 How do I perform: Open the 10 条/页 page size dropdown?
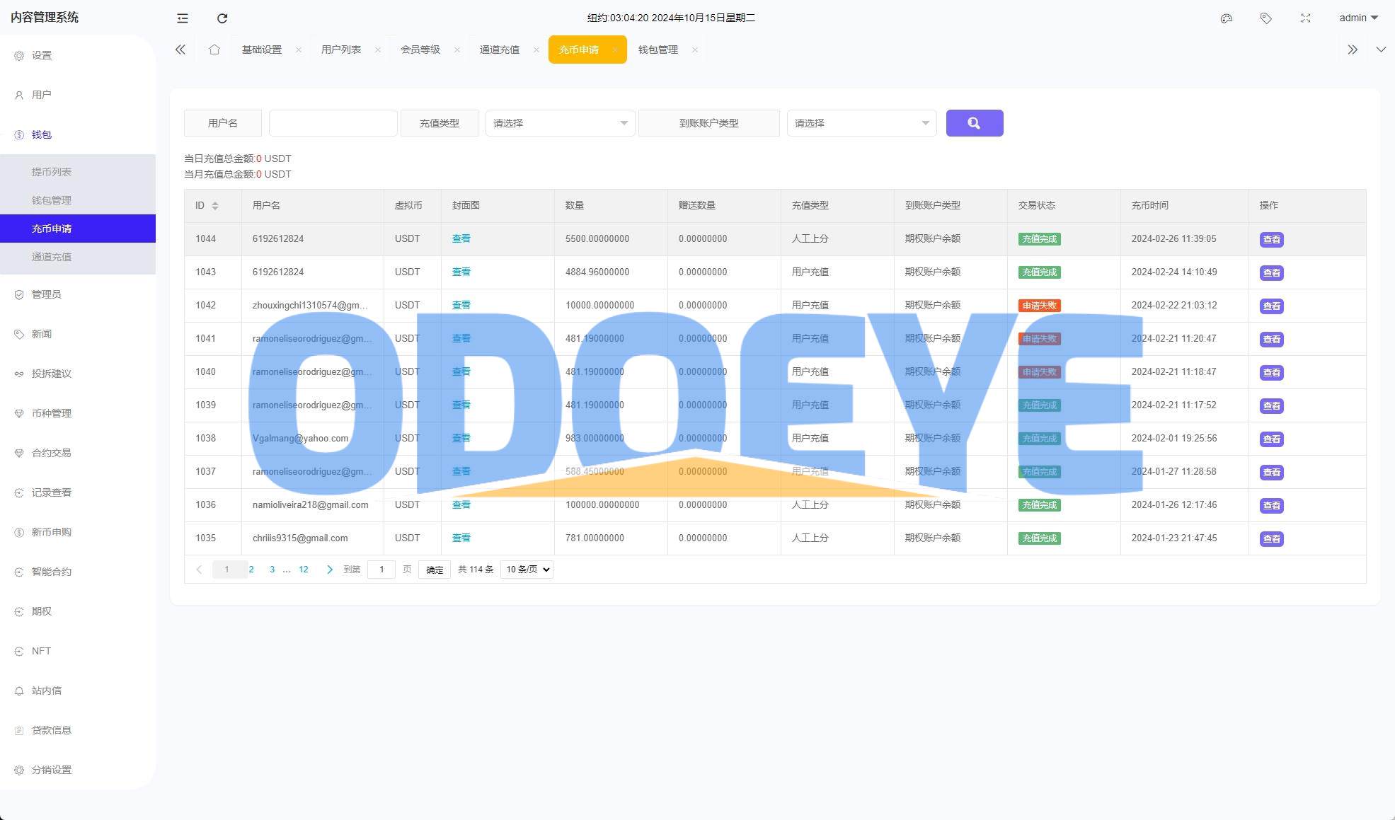tap(527, 570)
